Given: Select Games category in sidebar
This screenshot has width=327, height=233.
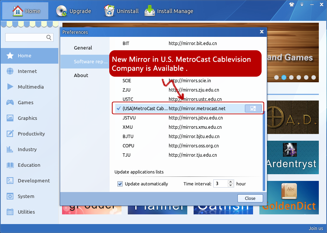Looking at the screenshot, I should (29, 103).
